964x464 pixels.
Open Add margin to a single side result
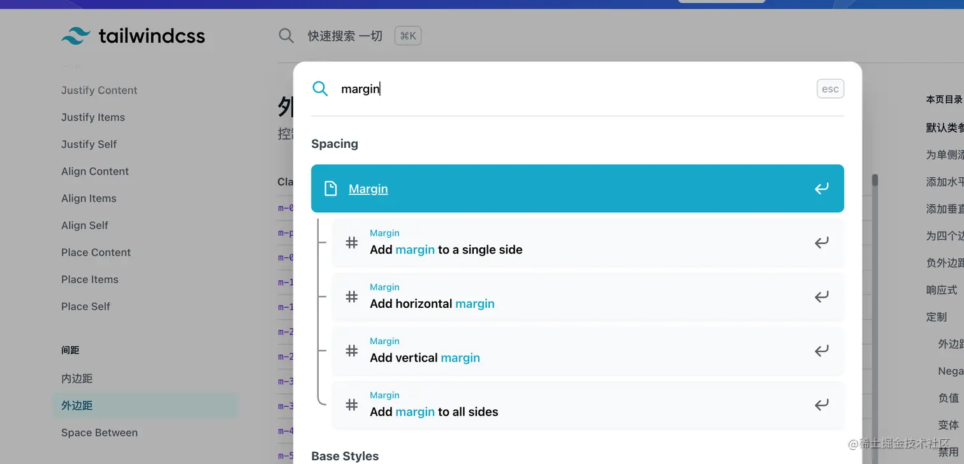(x=588, y=243)
